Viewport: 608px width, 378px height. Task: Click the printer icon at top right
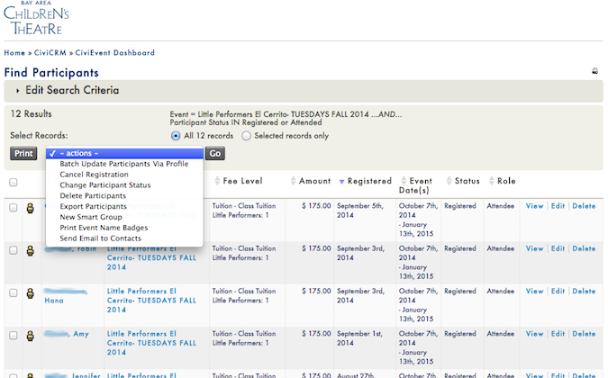pos(594,71)
